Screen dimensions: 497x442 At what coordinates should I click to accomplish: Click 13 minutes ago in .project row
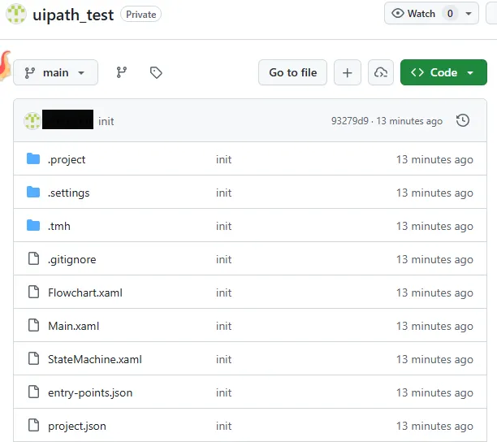[x=434, y=160]
